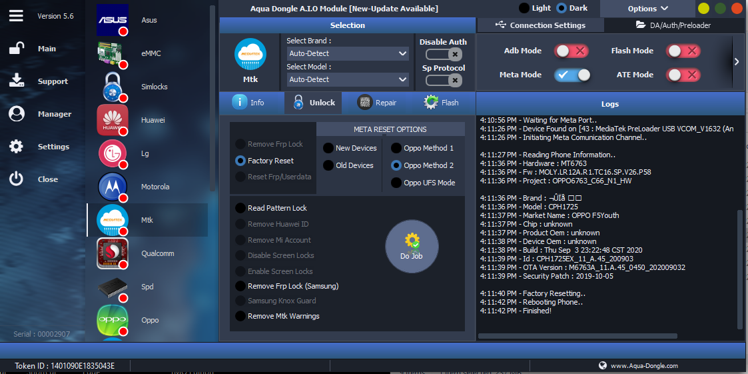Click the Manager user icon
Viewport: 748px width, 374px height.
coord(16,114)
